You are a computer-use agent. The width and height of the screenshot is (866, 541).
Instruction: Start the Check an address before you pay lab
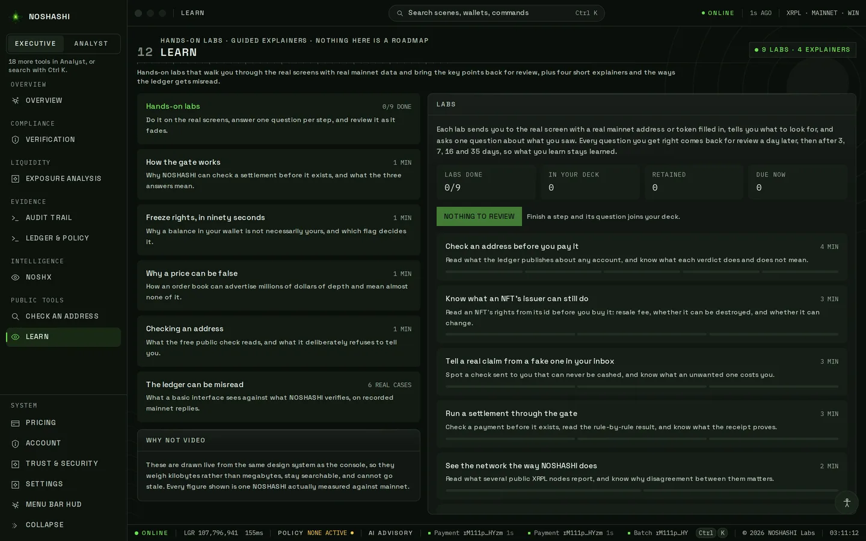642,257
